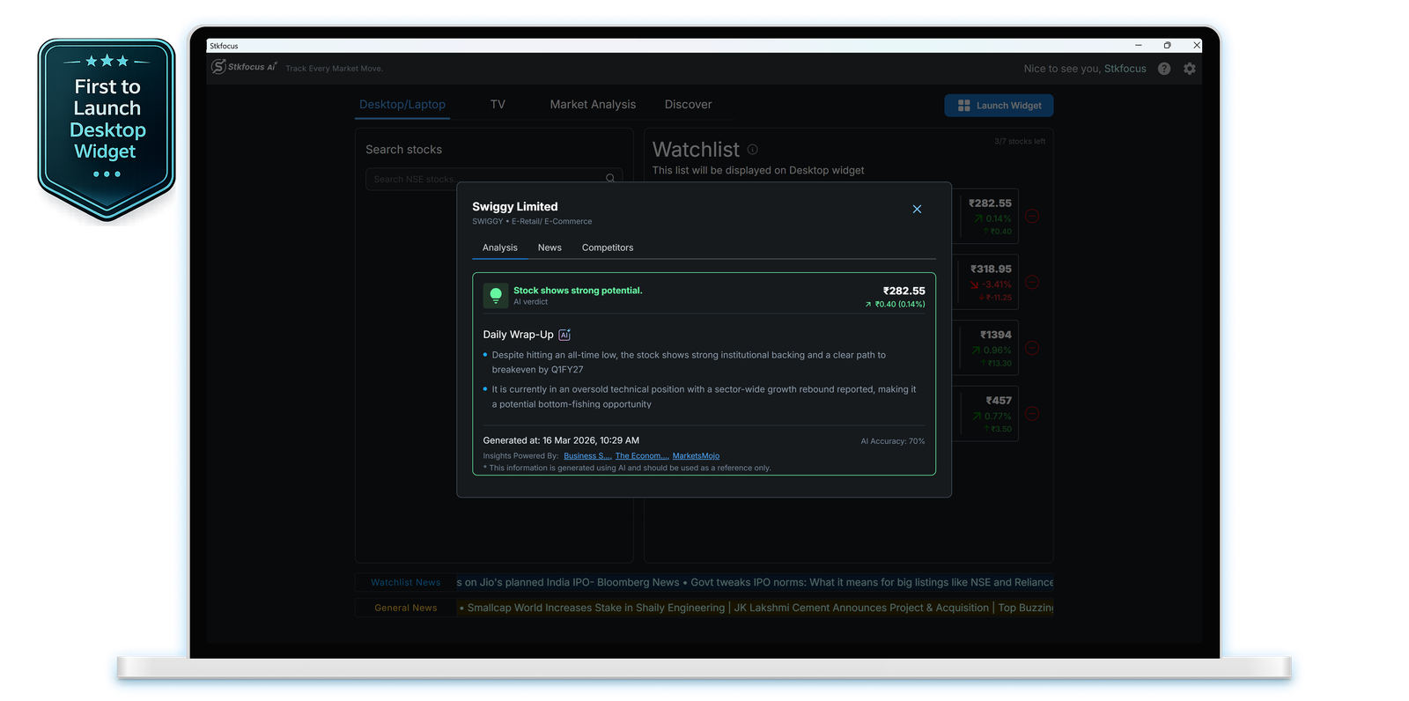Select the Analysis tab

(x=500, y=247)
